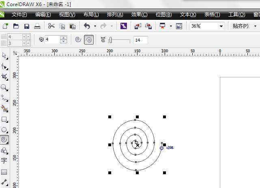Cut selection with the scissors icon
This screenshot has height=188, width=260.
point(52,26)
